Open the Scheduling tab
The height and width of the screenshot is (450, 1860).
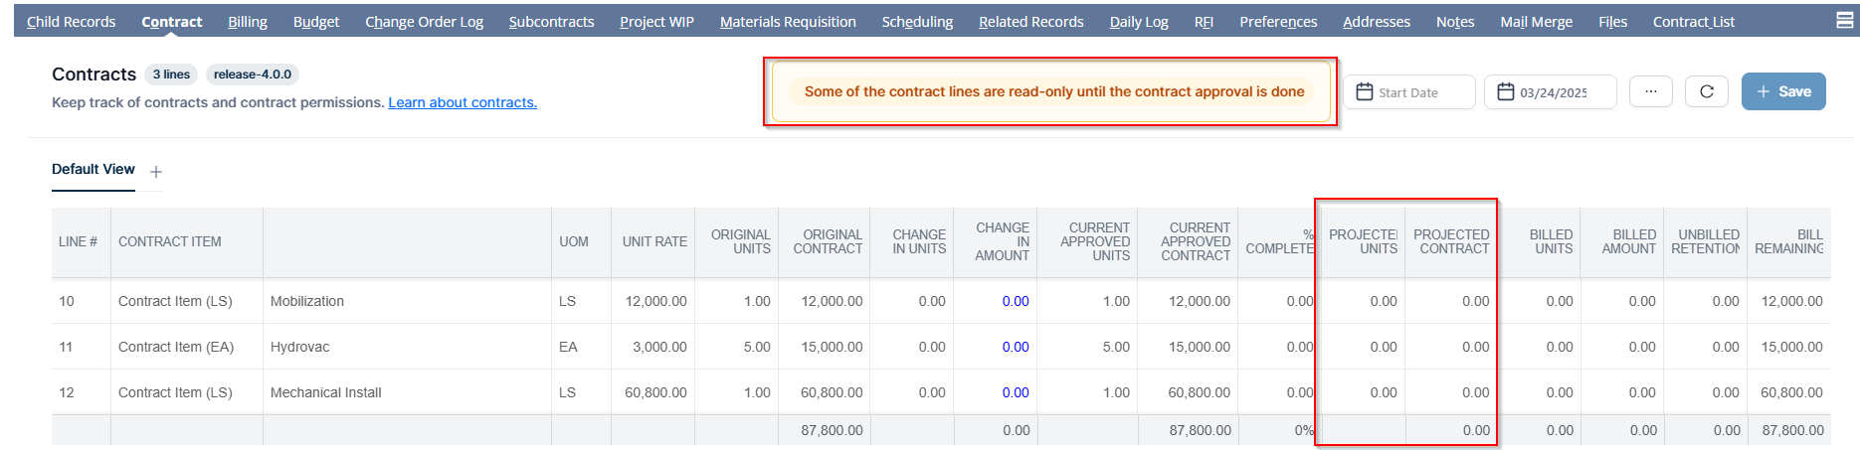pos(917,21)
